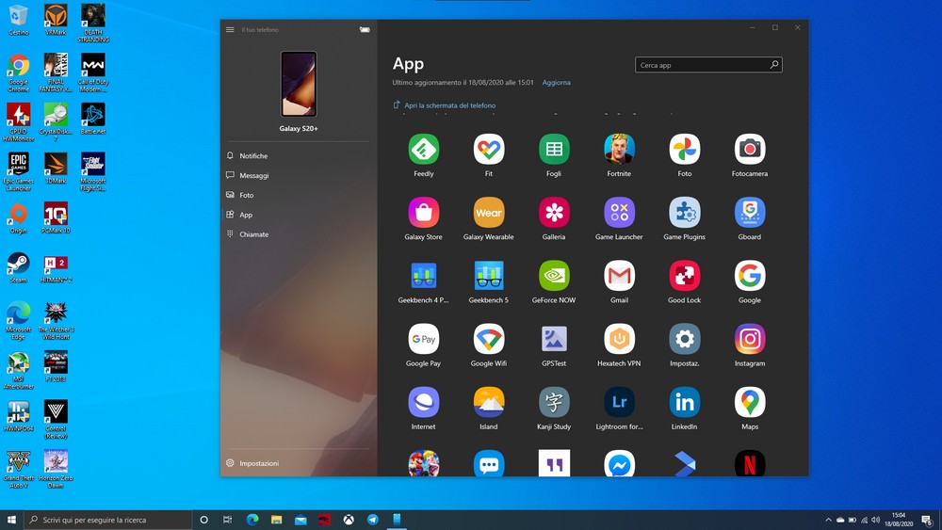This screenshot has height=530, width=942.
Task: Open Google Wifi app
Action: (x=488, y=339)
